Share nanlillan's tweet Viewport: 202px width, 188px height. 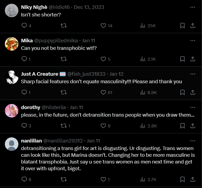[x=193, y=179]
